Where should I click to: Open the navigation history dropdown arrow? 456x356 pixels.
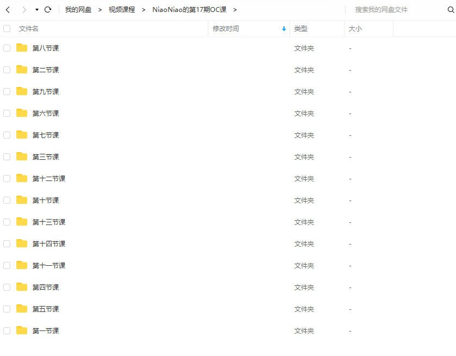pos(36,10)
